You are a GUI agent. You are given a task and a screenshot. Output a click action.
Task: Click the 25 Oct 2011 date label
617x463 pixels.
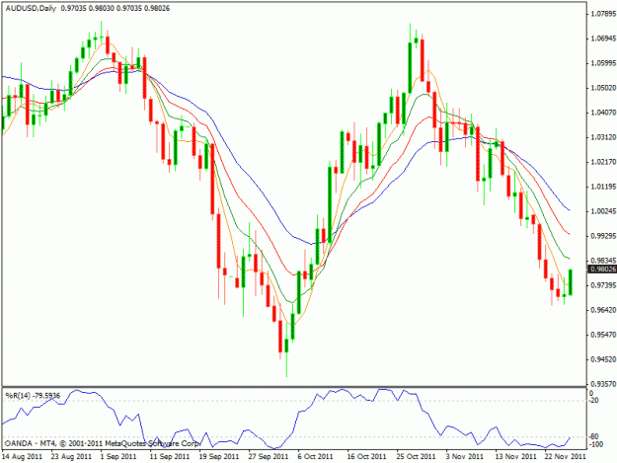[x=416, y=457]
